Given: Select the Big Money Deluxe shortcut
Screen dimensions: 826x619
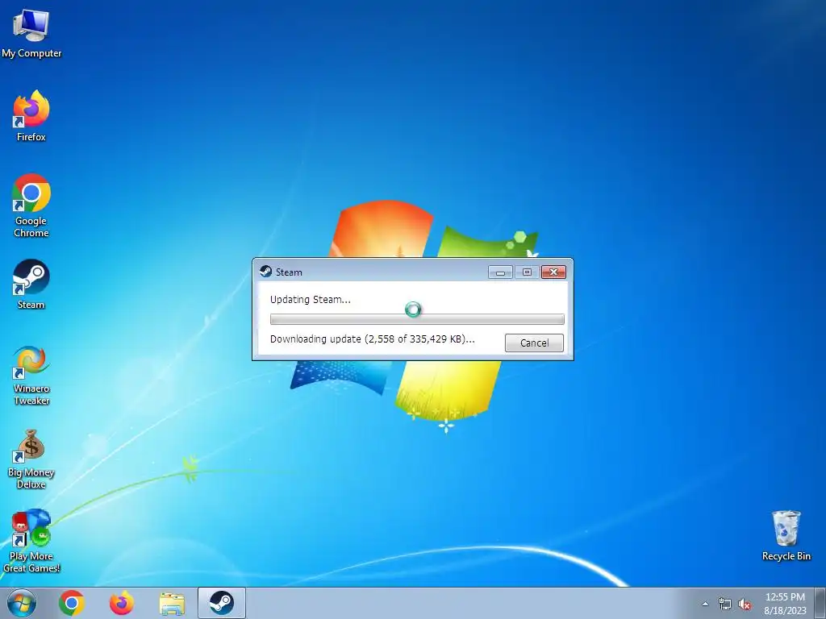Looking at the screenshot, I should point(31,459).
